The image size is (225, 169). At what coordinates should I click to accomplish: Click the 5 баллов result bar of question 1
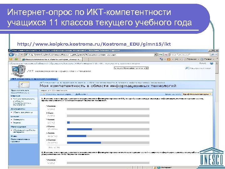click(108, 143)
